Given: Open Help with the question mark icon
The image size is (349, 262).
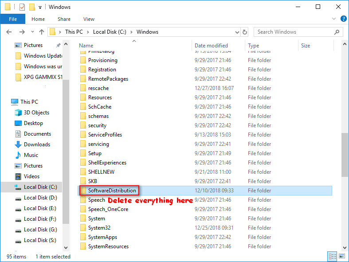Looking at the screenshot, I should point(343,19).
